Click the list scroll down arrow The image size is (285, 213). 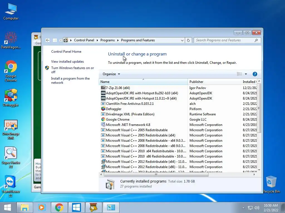pyautogui.click(x=259, y=170)
